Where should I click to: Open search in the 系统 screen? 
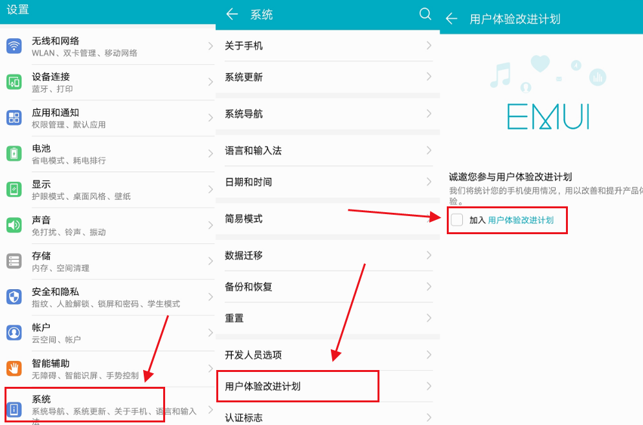coord(425,14)
